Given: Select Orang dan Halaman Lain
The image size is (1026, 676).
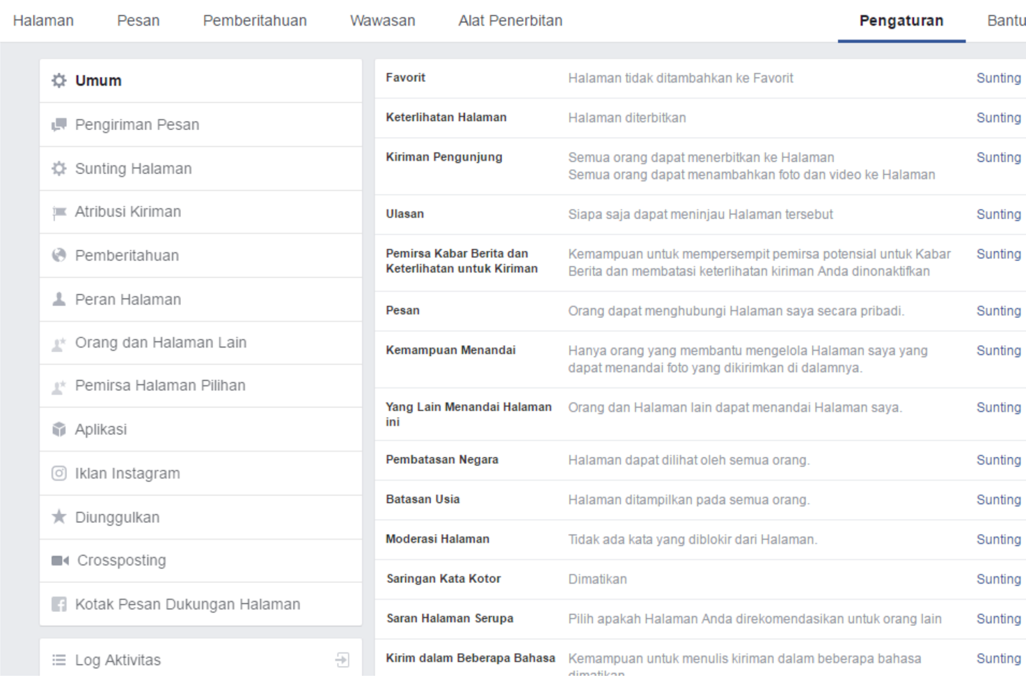Looking at the screenshot, I should click(x=161, y=343).
